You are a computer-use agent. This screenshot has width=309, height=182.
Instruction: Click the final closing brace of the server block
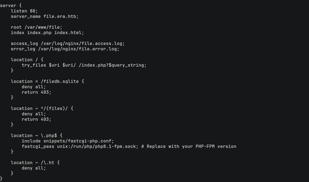tap(1, 178)
